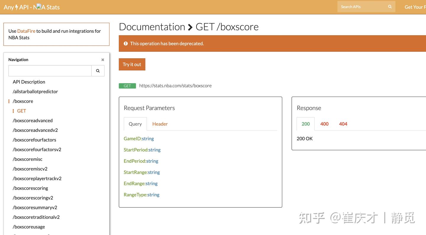Select the Query parameters tab
This screenshot has height=235, width=426.
tap(135, 124)
